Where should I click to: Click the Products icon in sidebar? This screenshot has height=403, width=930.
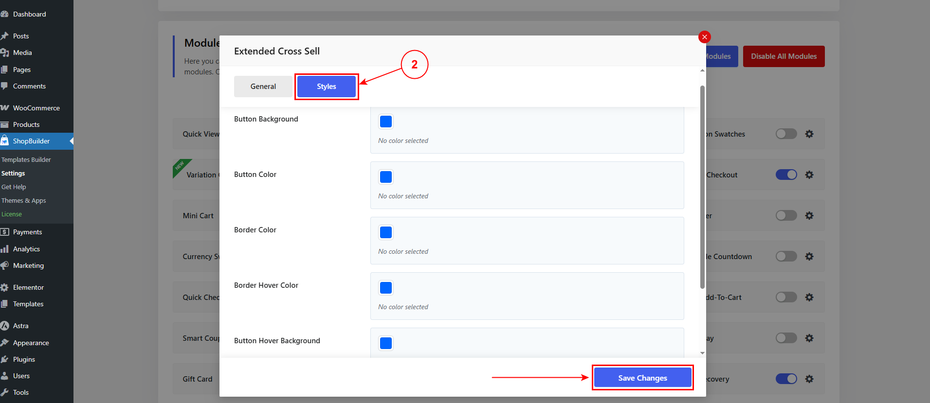pyautogui.click(x=4, y=124)
